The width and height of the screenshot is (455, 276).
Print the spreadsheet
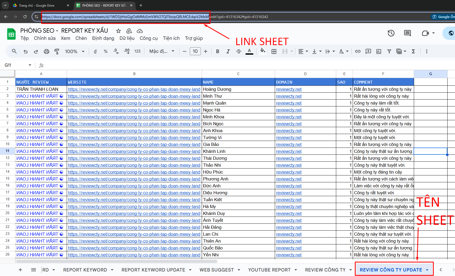(x=47, y=51)
